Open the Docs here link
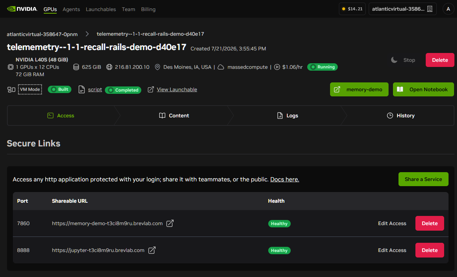 point(285,180)
